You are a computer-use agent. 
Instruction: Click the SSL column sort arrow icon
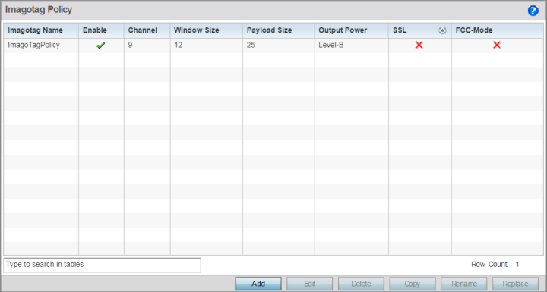(x=442, y=30)
